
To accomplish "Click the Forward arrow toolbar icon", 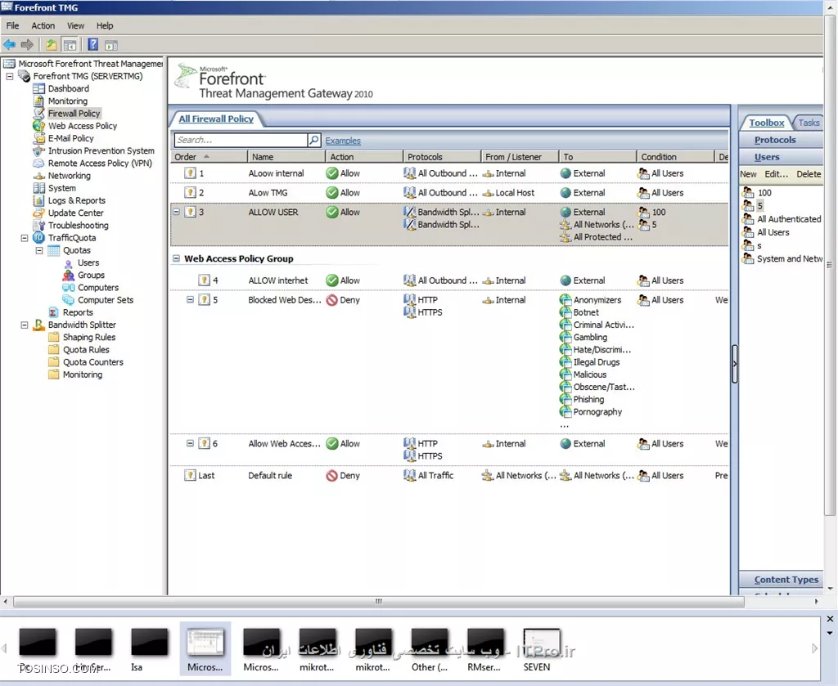I will (x=27, y=45).
